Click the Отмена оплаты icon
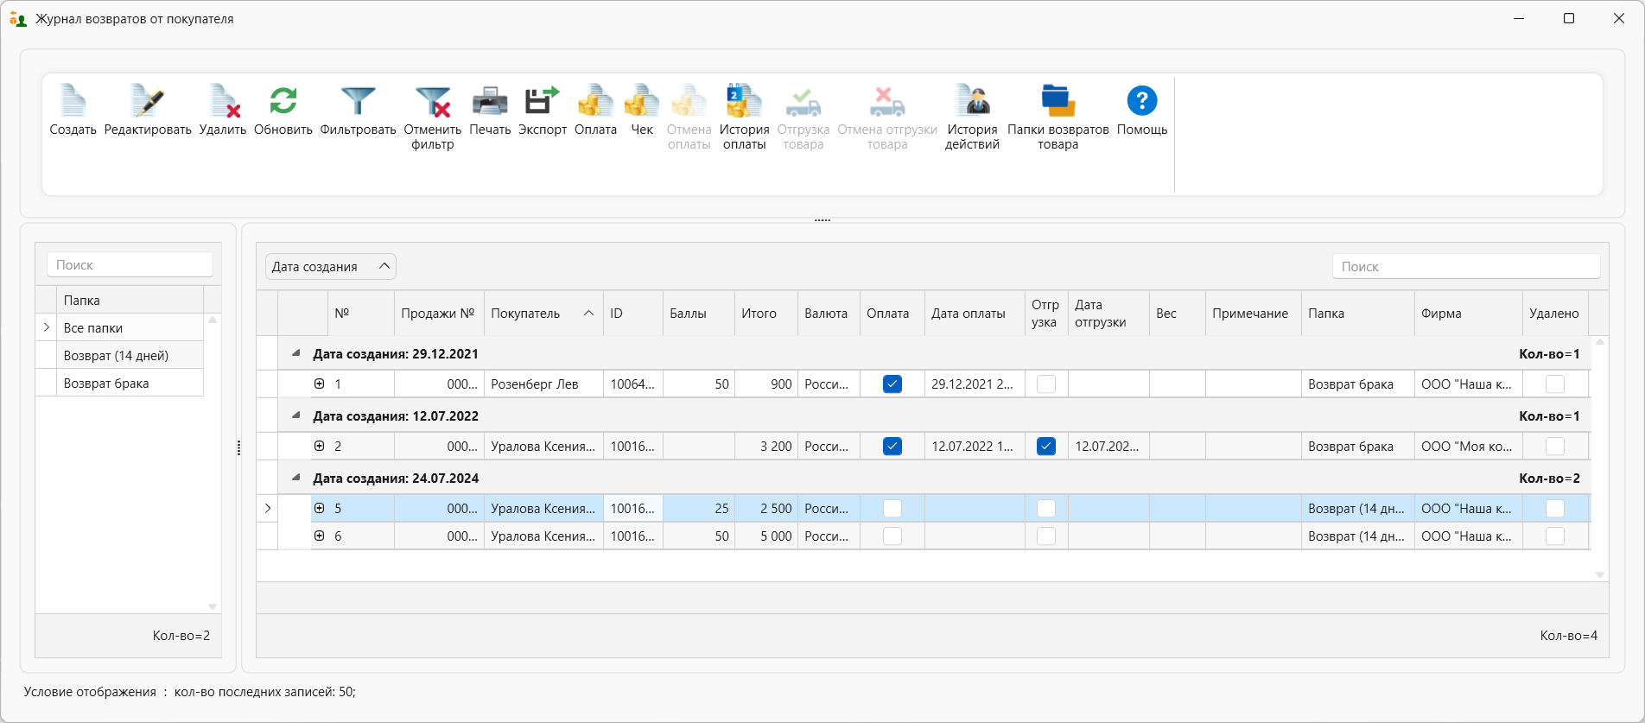This screenshot has height=723, width=1645. click(689, 101)
